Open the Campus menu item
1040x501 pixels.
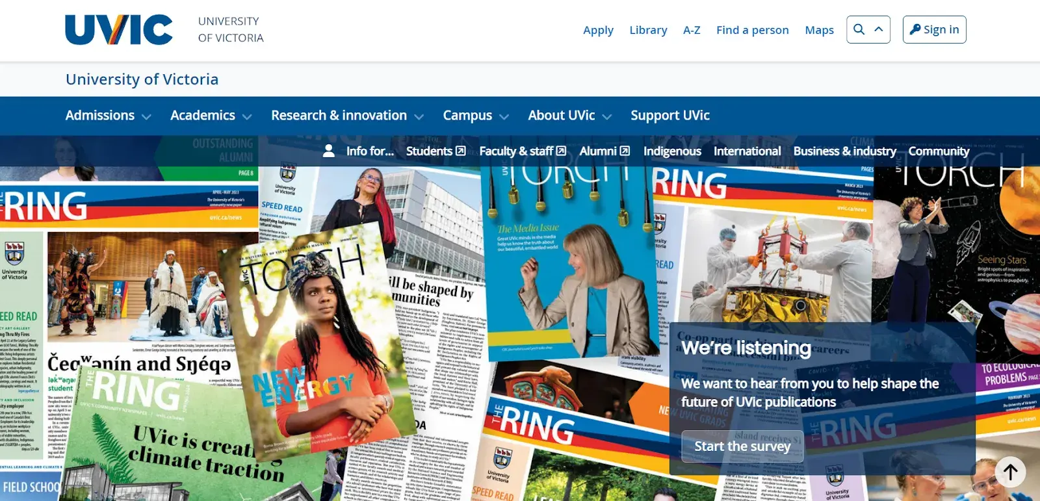pos(467,116)
